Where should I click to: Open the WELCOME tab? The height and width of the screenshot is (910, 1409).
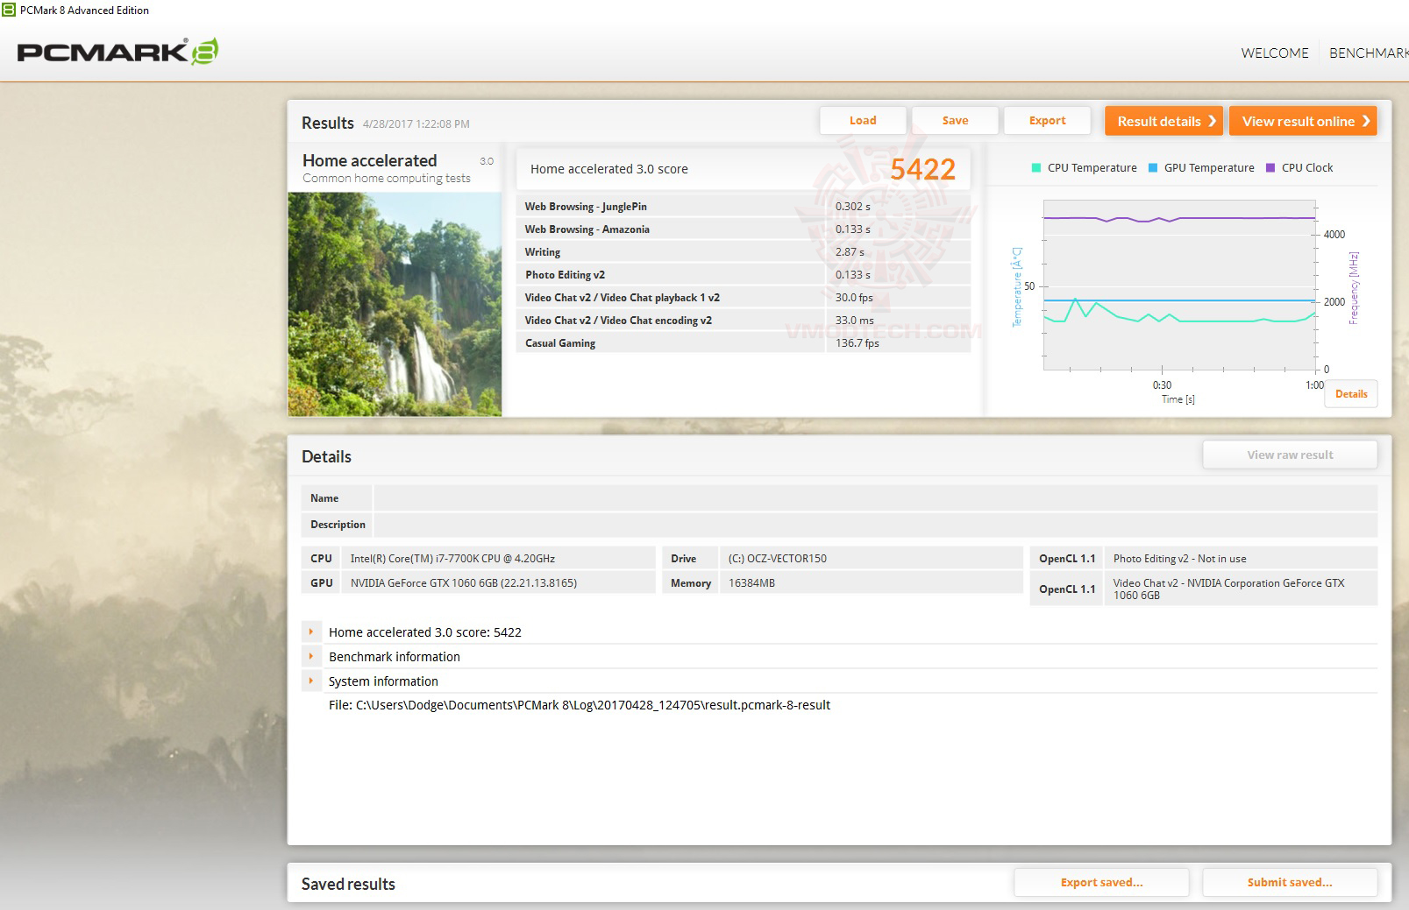click(x=1275, y=53)
